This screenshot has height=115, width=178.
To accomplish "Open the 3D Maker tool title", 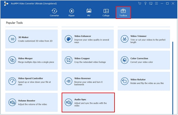I will coord(23,37).
